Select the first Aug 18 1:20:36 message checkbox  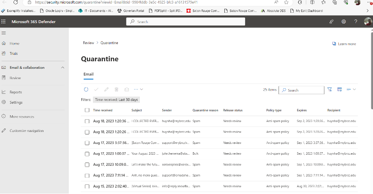coord(87,121)
